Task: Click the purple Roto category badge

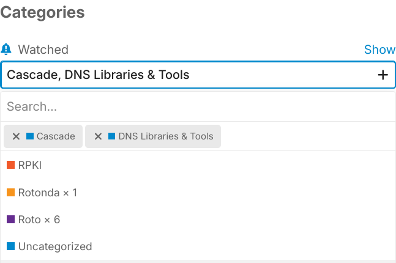Action: pyautogui.click(x=10, y=220)
